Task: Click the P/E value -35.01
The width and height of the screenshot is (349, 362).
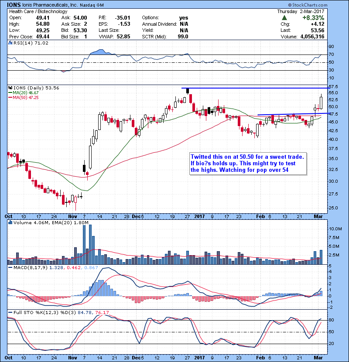Action: 123,18
